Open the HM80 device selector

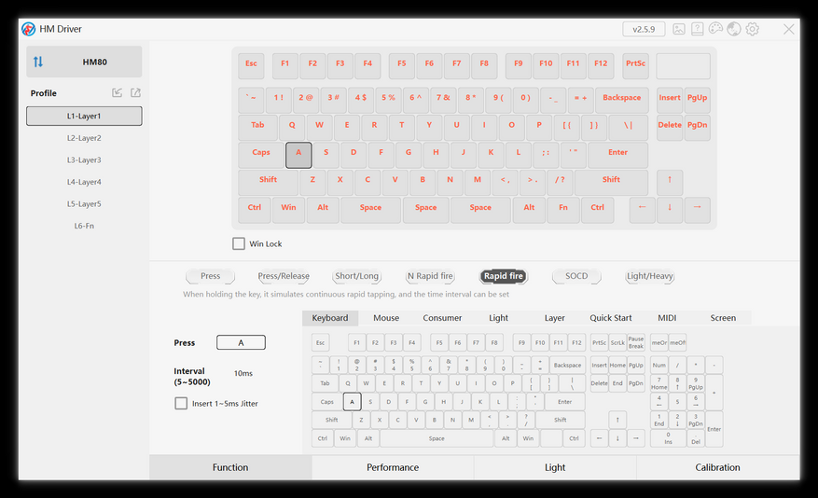(x=84, y=62)
